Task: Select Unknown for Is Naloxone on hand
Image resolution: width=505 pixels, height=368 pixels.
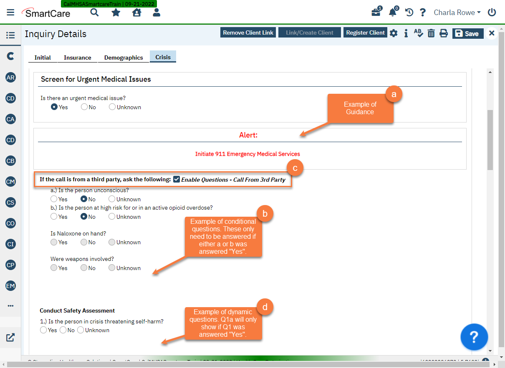Action: tap(112, 242)
